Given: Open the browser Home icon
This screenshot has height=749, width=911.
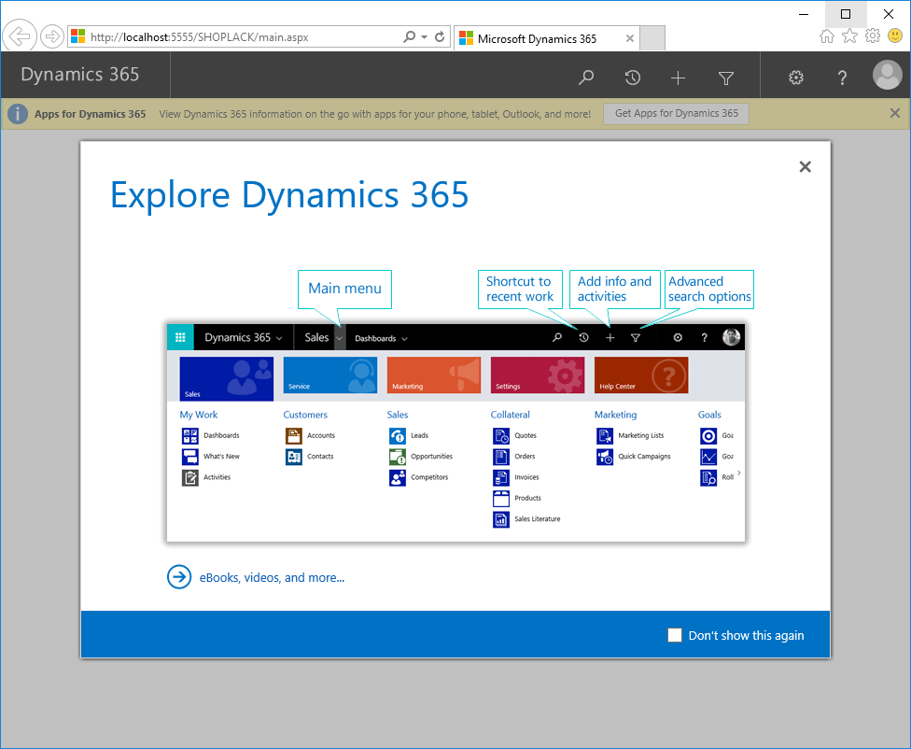Looking at the screenshot, I should [x=827, y=36].
